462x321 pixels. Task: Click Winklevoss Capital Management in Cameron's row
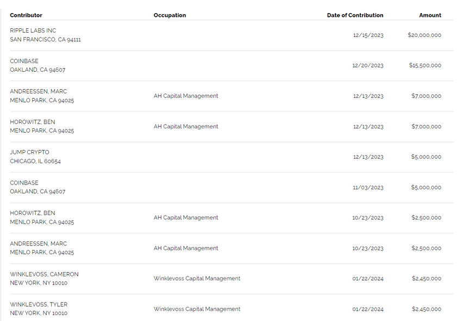coord(197,279)
